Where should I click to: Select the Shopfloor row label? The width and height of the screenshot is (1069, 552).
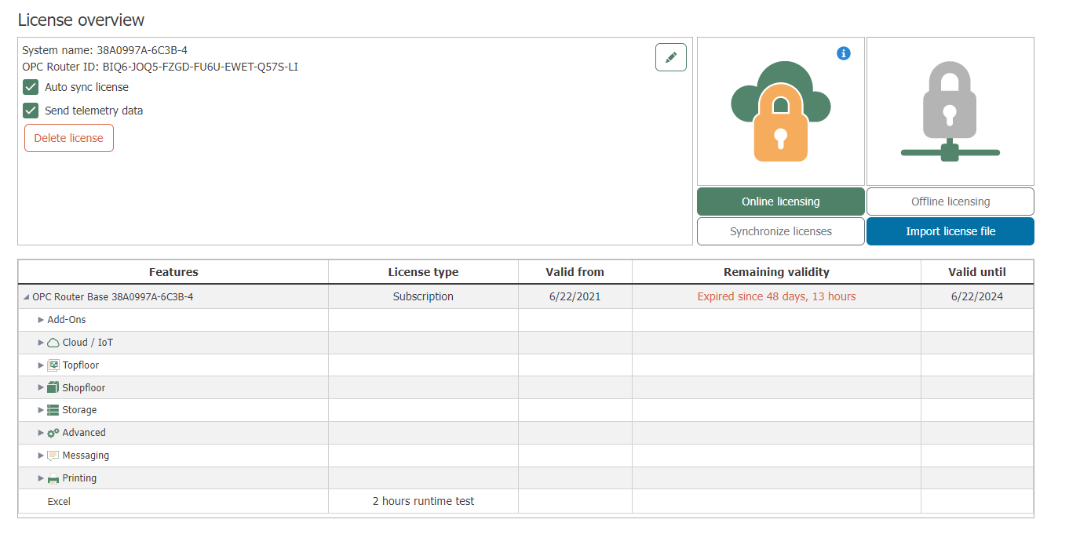pos(84,388)
